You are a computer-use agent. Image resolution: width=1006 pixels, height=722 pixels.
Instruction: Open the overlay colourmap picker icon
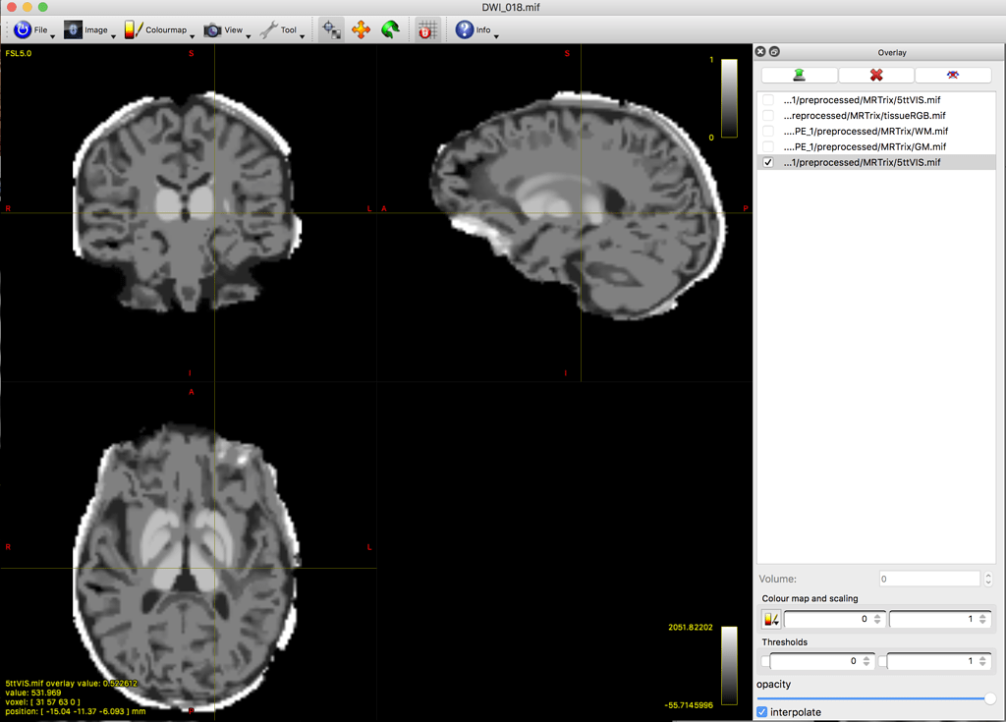click(770, 619)
